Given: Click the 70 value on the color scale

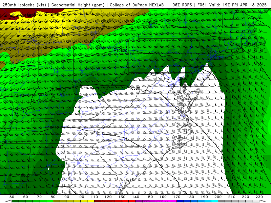Looking at the screenshot, I should coord(39,197).
